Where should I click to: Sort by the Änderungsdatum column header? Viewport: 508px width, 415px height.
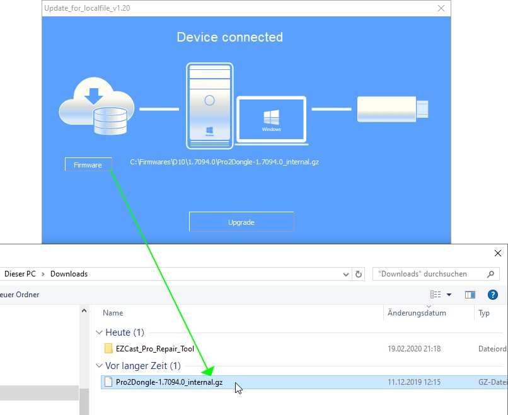point(417,313)
